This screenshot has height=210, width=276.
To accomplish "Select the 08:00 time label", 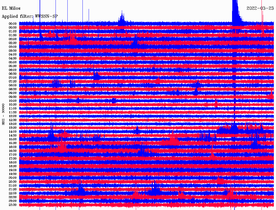I will coord(13,85).
